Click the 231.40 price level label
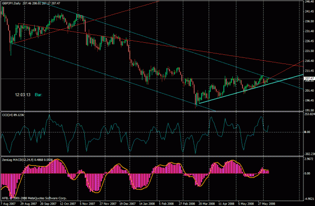 coord(310,31)
